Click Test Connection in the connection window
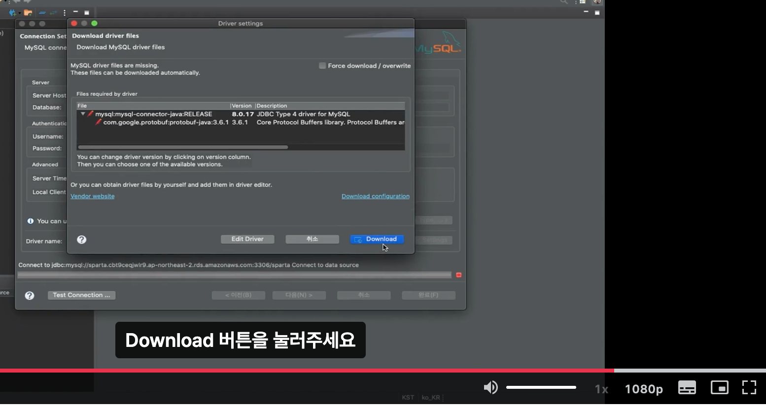This screenshot has width=766, height=410. tap(81, 295)
